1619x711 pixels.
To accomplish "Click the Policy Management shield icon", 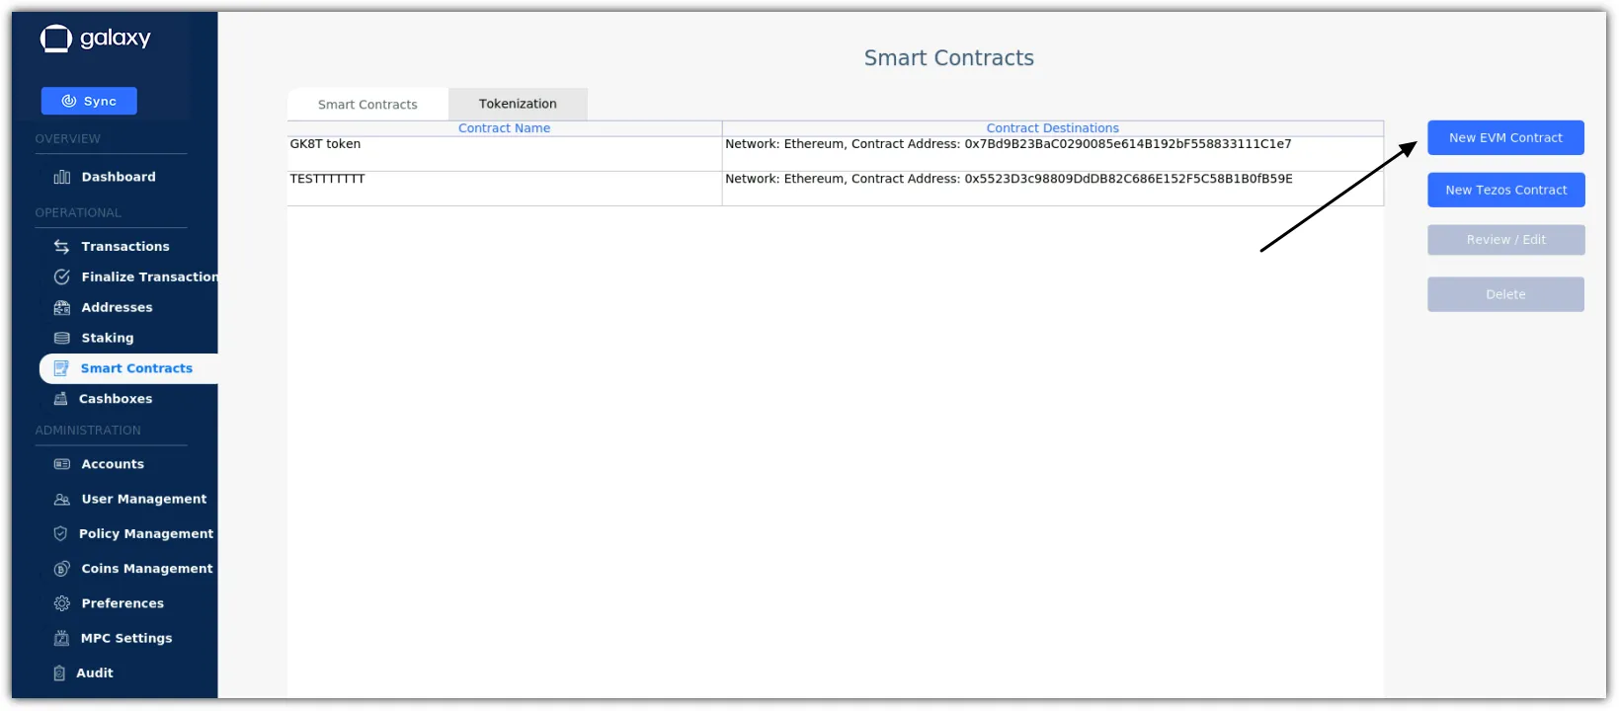I will click(x=60, y=534).
